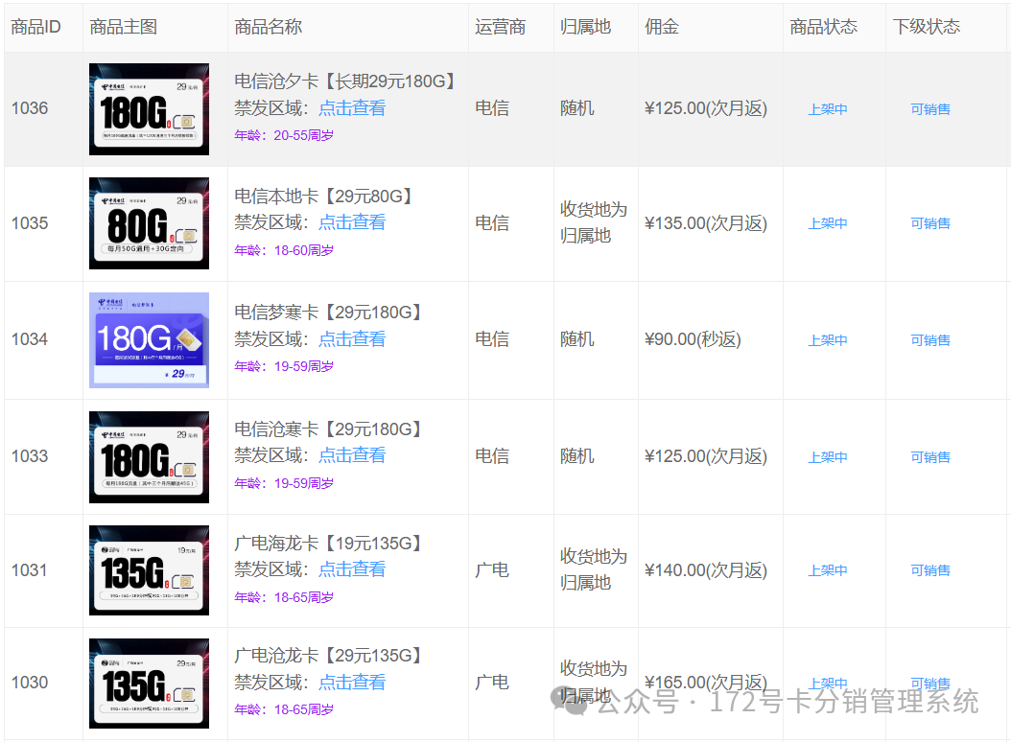The height and width of the screenshot is (742, 1011).
Task: Click 可销售 status for item 1033
Action: [x=930, y=457]
